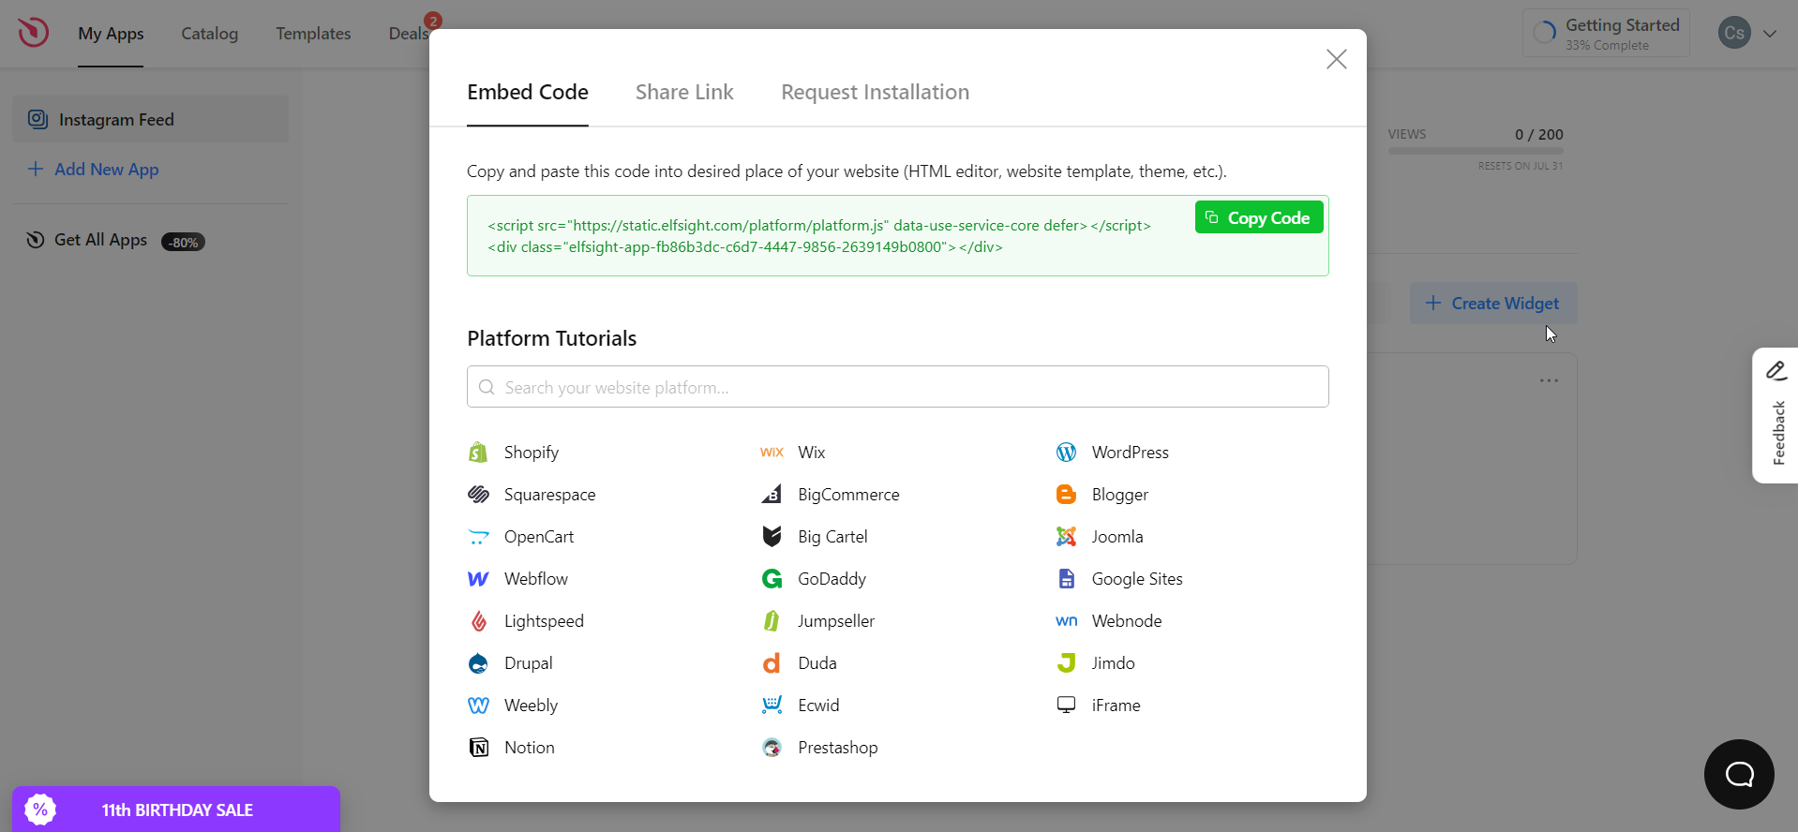Click the OpenCart cart icon
The width and height of the screenshot is (1798, 832).
pos(478,537)
